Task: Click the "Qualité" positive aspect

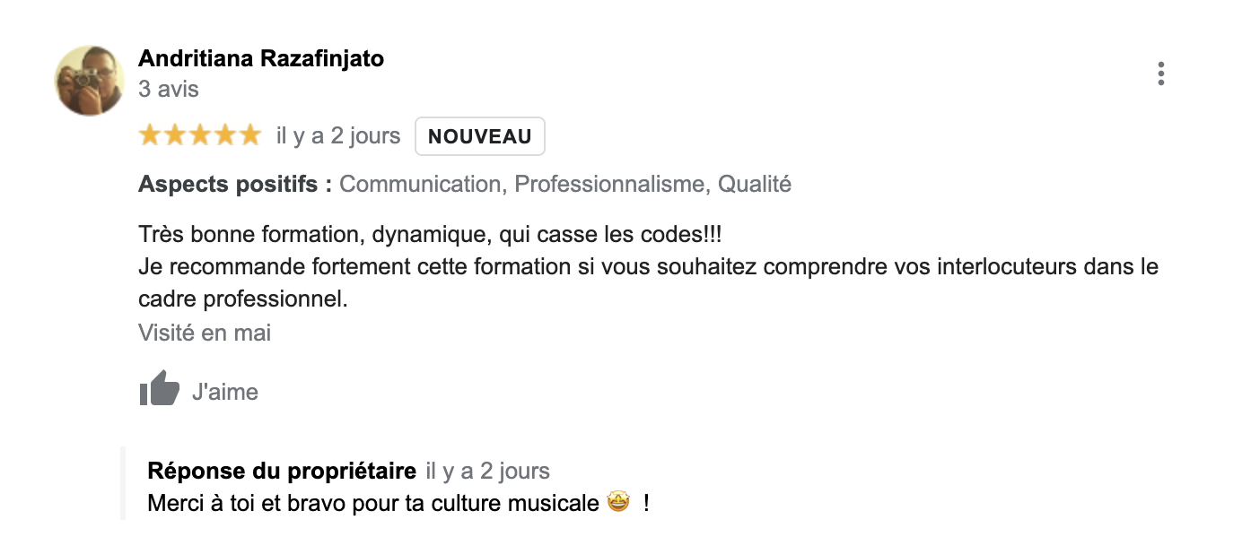Action: (x=755, y=185)
